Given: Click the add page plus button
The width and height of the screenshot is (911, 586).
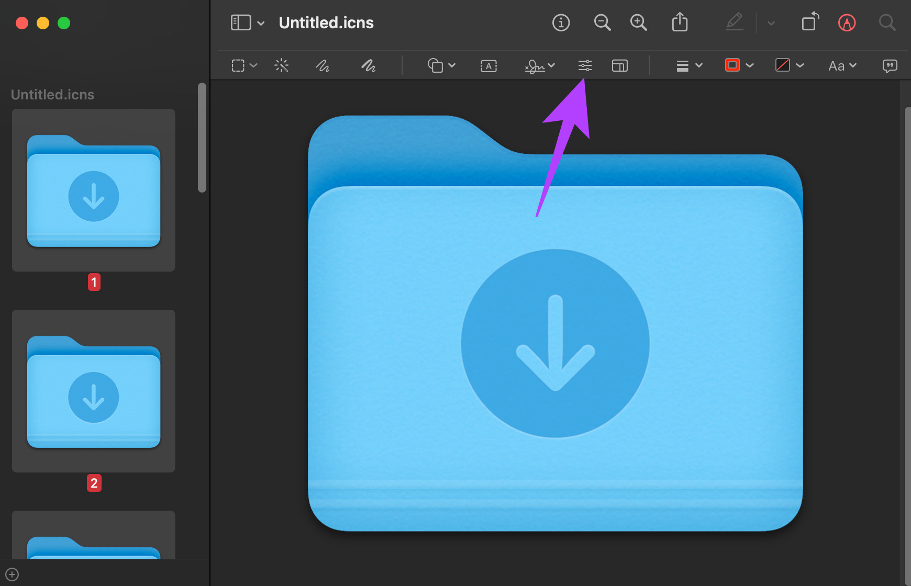Looking at the screenshot, I should (x=12, y=574).
